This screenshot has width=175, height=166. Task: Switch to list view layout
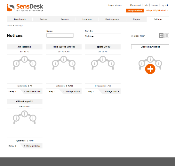click(x=167, y=36)
